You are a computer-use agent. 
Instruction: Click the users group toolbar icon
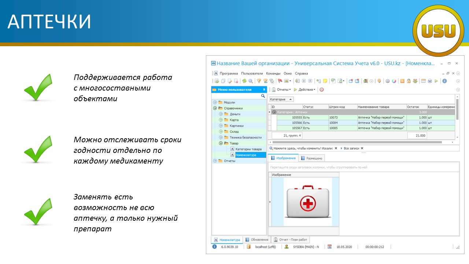click(x=415, y=81)
